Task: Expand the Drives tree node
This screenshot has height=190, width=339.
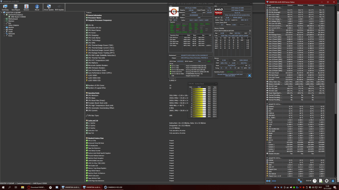Action: coord(4,30)
